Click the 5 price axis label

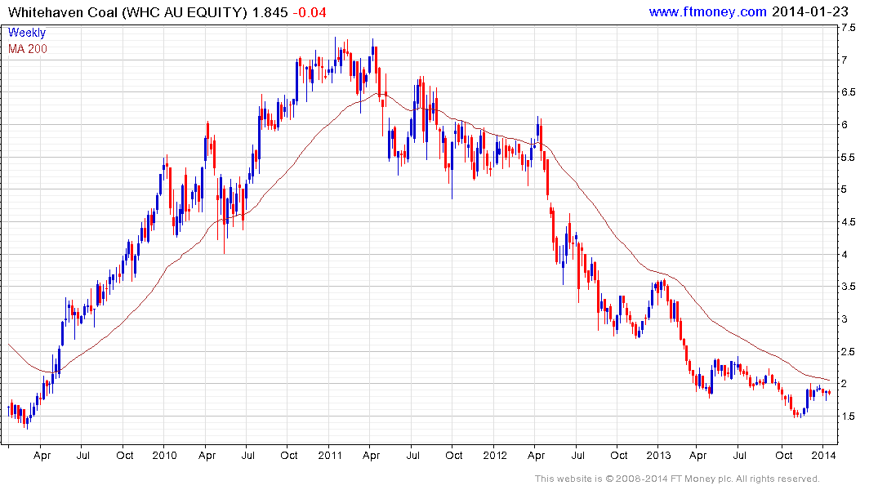[845, 189]
